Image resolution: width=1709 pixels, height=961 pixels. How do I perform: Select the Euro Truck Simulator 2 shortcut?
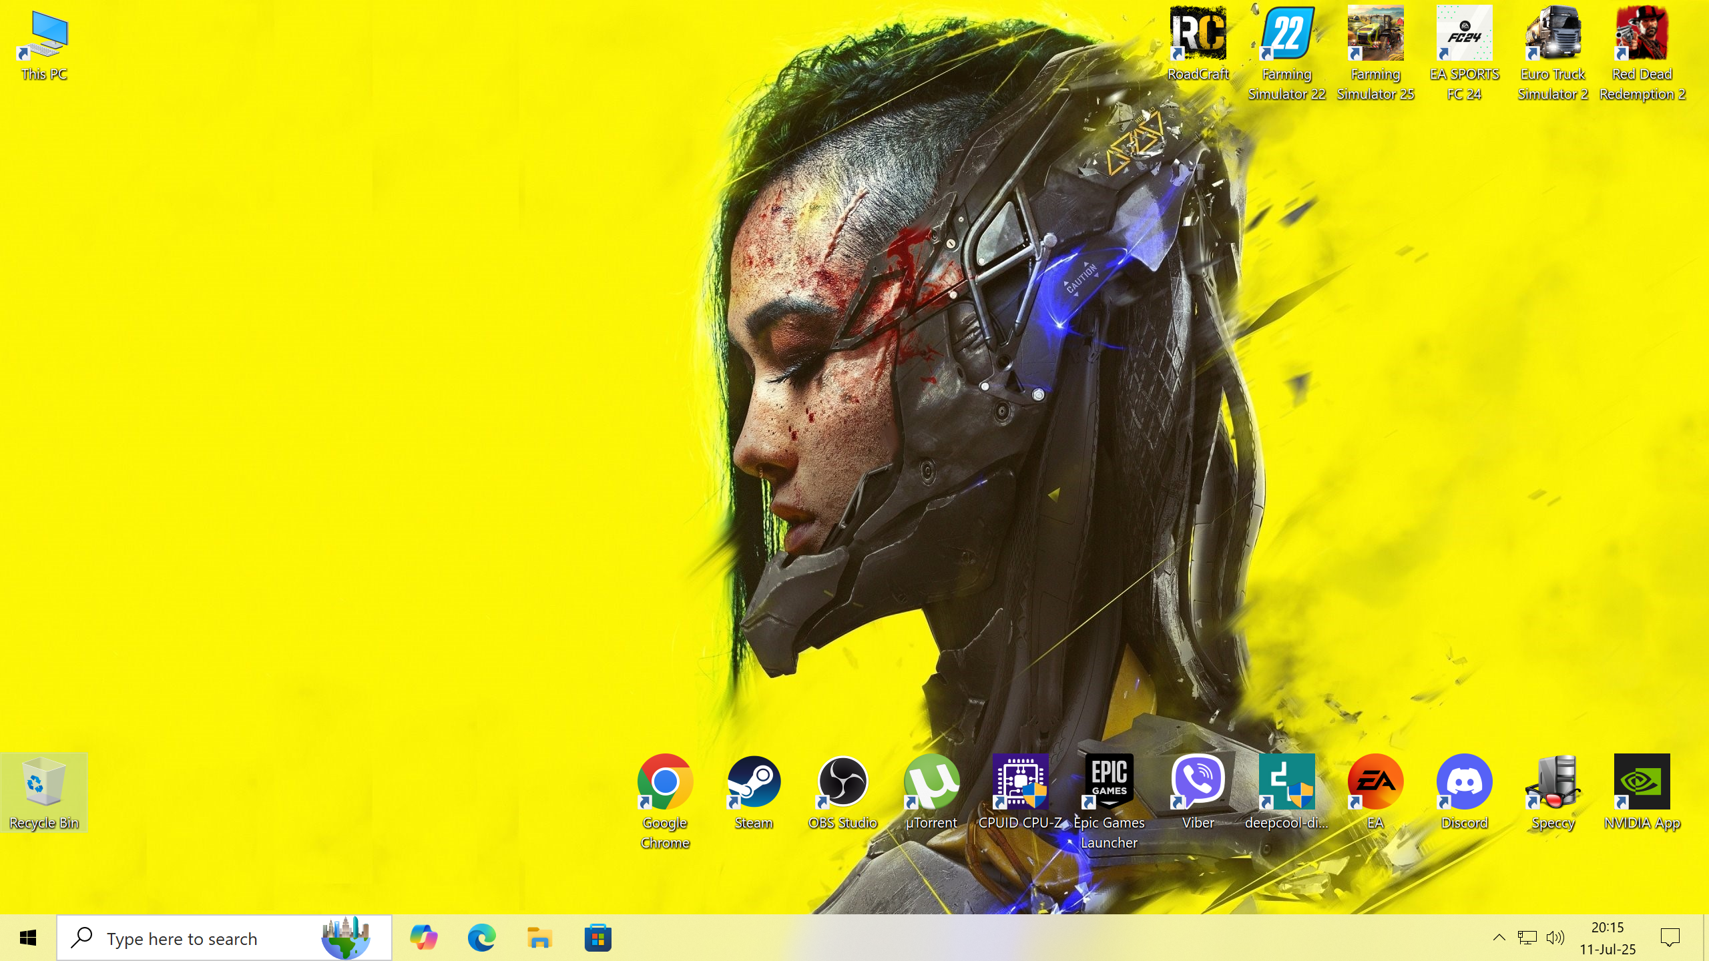point(1553,53)
